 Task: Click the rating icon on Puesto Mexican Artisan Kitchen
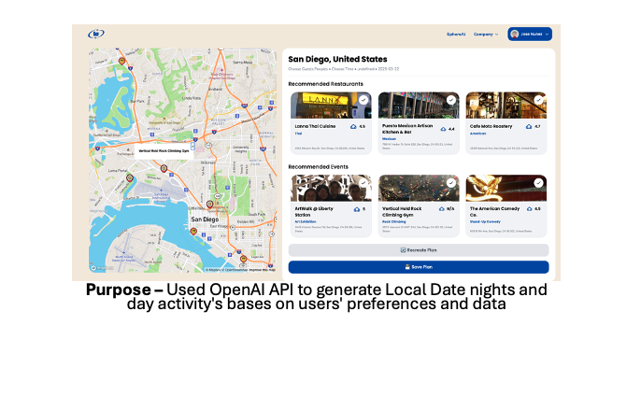tap(442, 129)
